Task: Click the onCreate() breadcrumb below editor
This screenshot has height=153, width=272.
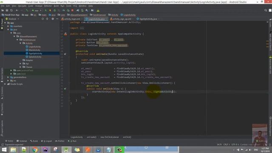Action: click(x=92, y=137)
